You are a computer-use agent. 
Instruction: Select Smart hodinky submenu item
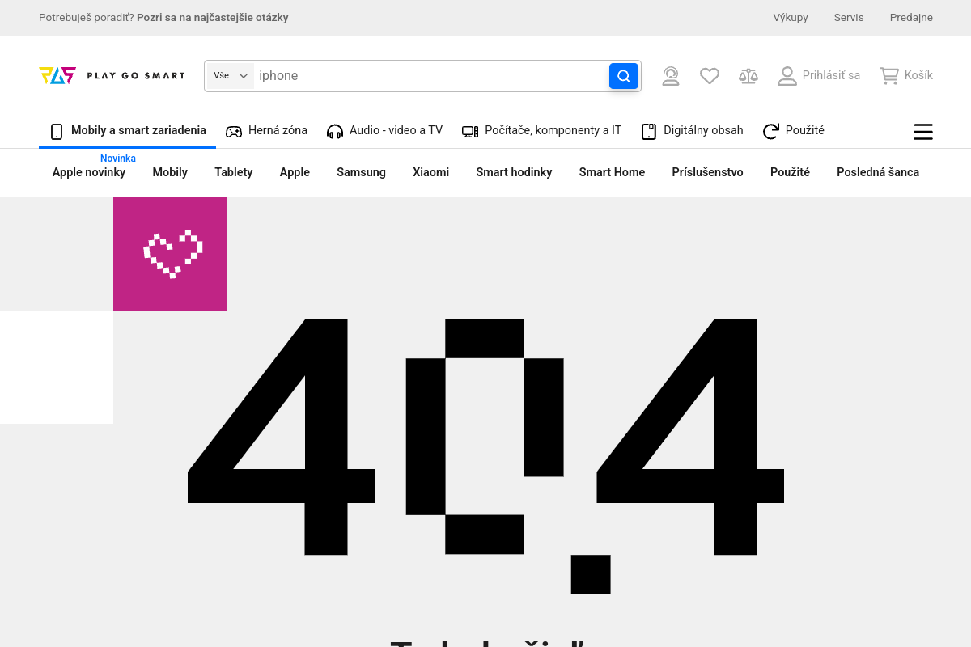(x=514, y=172)
